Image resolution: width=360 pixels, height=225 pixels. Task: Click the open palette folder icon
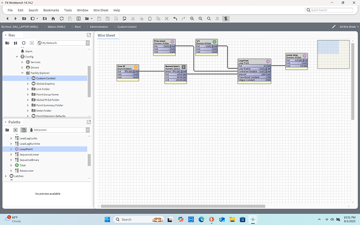tap(7, 129)
